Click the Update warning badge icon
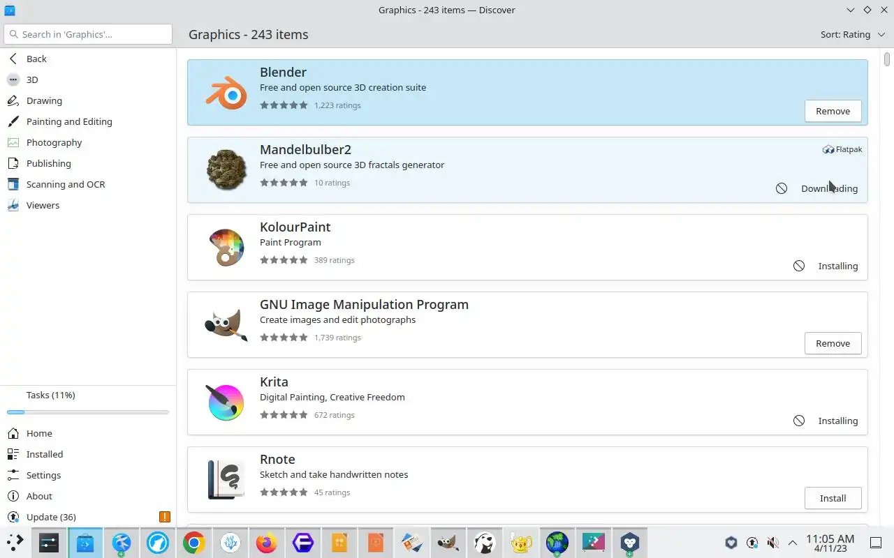This screenshot has height=558, width=894. (165, 517)
